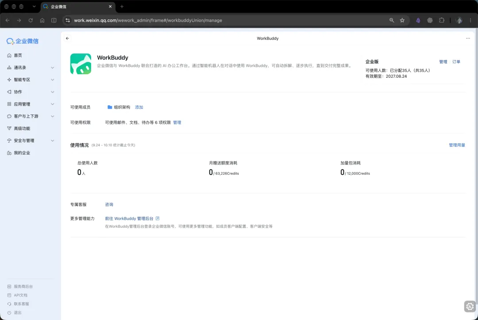478x320 pixels.
Task: Click the 企业微信 logo in sidebar
Action: (23, 41)
